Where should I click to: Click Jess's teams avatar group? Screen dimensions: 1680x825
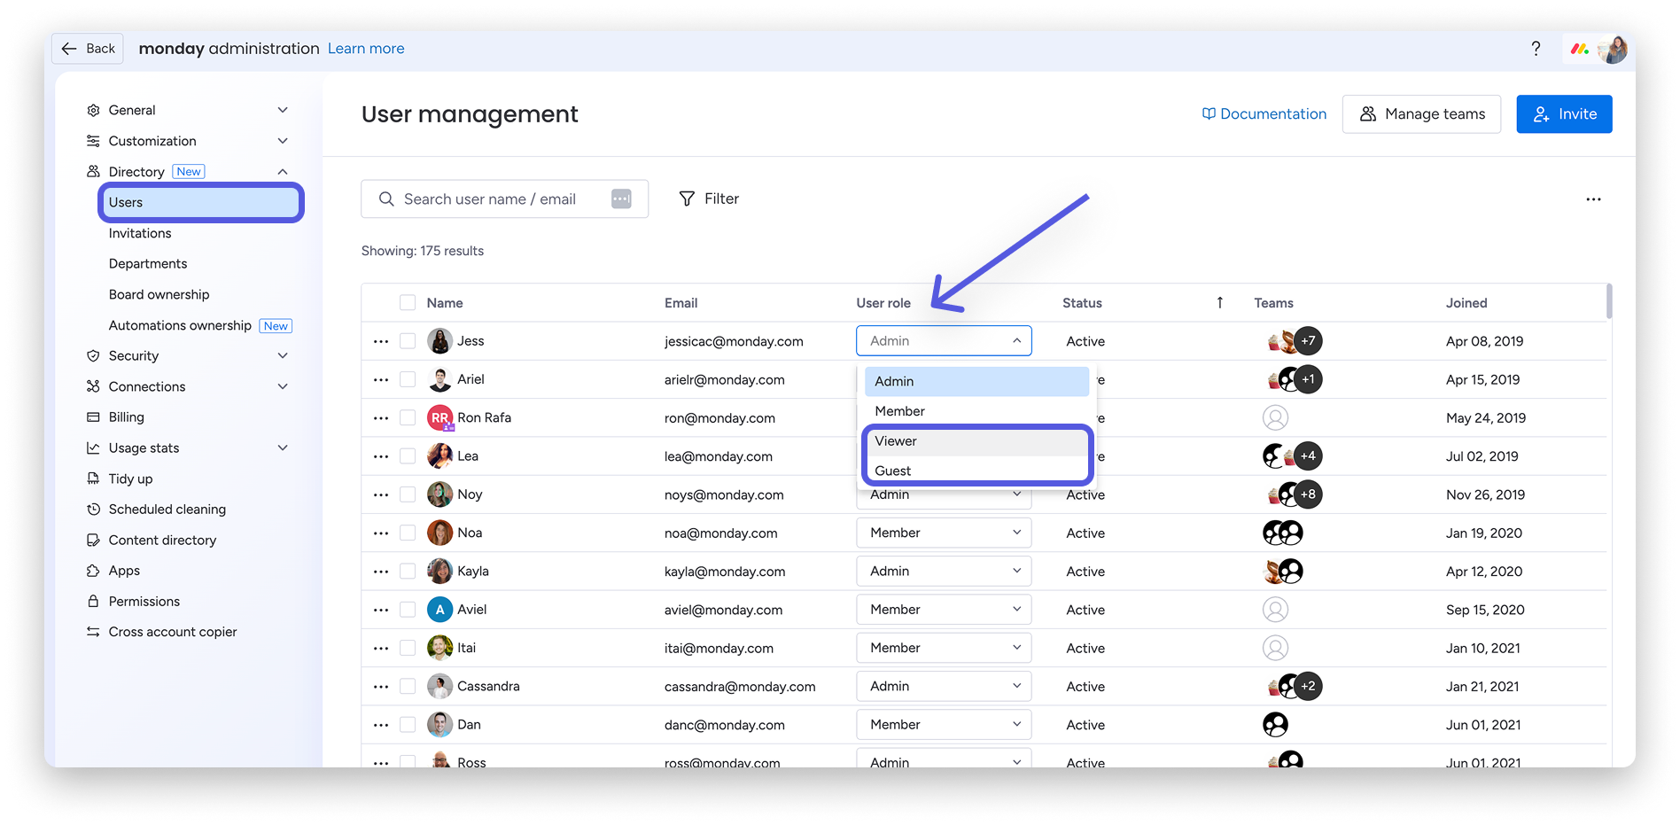(x=1295, y=341)
